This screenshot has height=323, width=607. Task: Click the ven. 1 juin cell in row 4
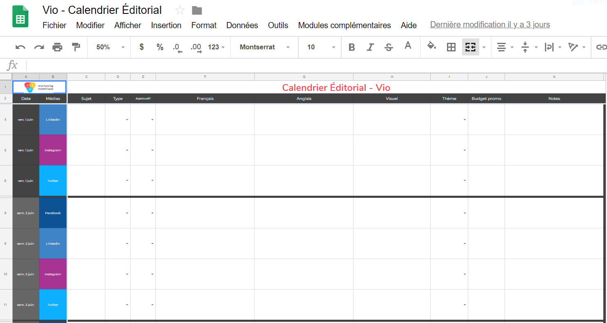click(26, 119)
